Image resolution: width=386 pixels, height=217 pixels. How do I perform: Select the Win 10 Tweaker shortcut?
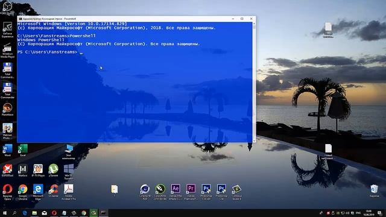point(68,172)
